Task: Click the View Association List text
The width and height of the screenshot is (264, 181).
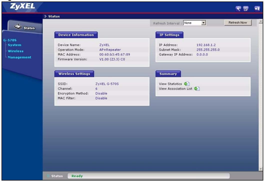Action: coord(175,89)
